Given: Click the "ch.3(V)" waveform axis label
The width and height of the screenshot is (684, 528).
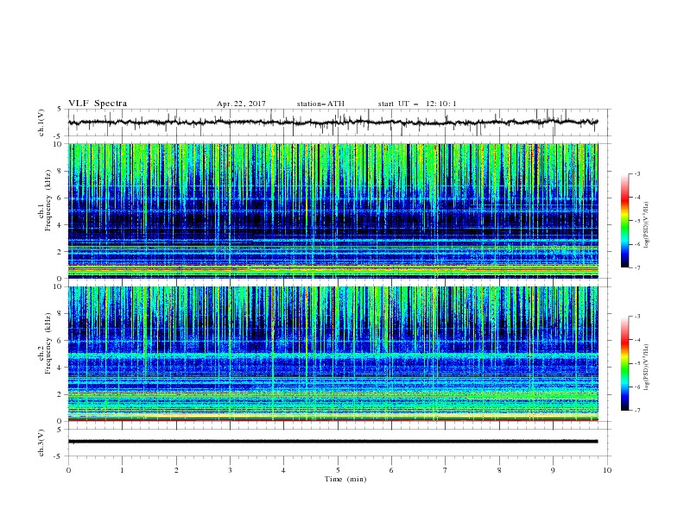Looking at the screenshot, I should click(x=41, y=443).
